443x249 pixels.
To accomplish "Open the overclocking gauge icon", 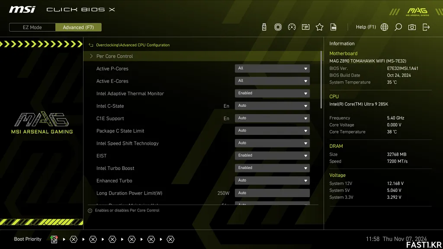I will (x=292, y=27).
